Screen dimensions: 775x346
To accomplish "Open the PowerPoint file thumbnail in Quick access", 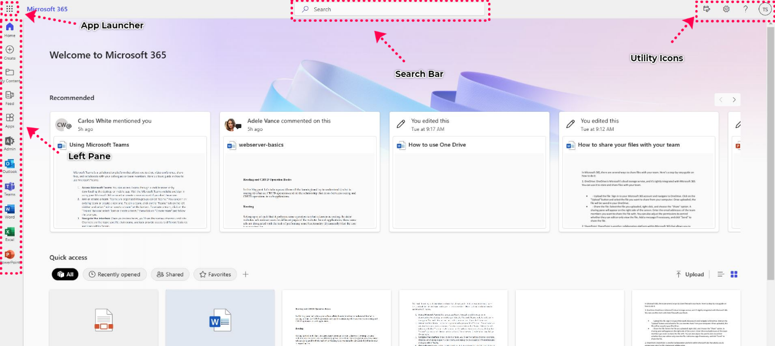I will (104, 318).
